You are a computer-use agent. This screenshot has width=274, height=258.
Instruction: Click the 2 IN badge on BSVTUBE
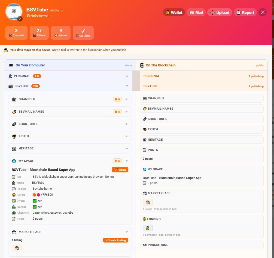pos(35,86)
